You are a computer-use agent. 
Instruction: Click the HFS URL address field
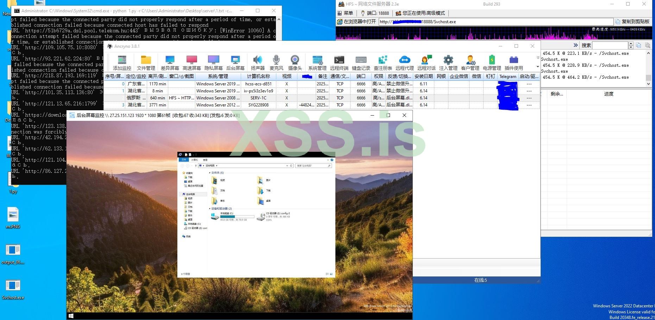coord(496,21)
